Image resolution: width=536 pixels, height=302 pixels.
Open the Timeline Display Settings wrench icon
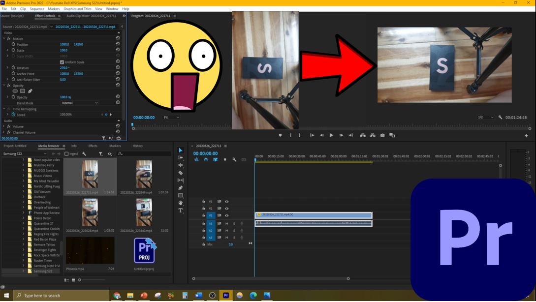[234, 159]
